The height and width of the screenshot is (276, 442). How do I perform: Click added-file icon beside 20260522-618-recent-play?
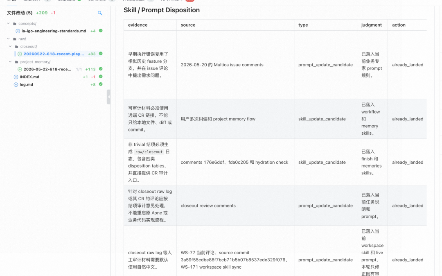(20, 54)
